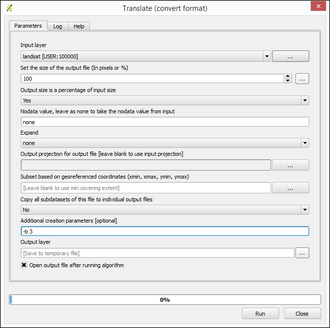Image resolution: width=330 pixels, height=328 pixels.
Task: Increase the output size with the up arrow
Action: 288,76
